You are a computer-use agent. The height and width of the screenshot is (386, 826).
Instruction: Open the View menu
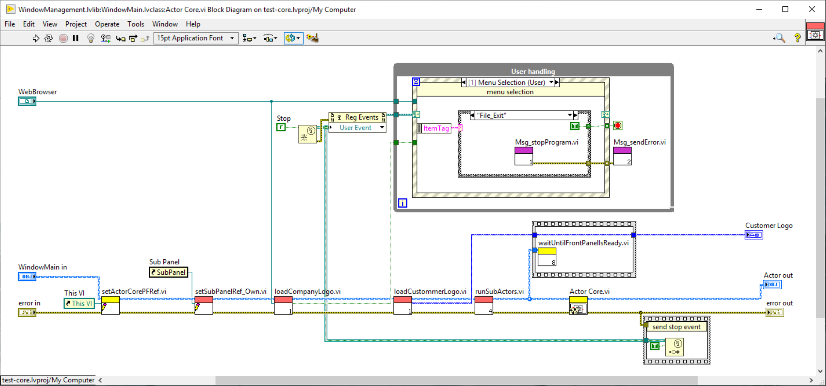[50, 24]
